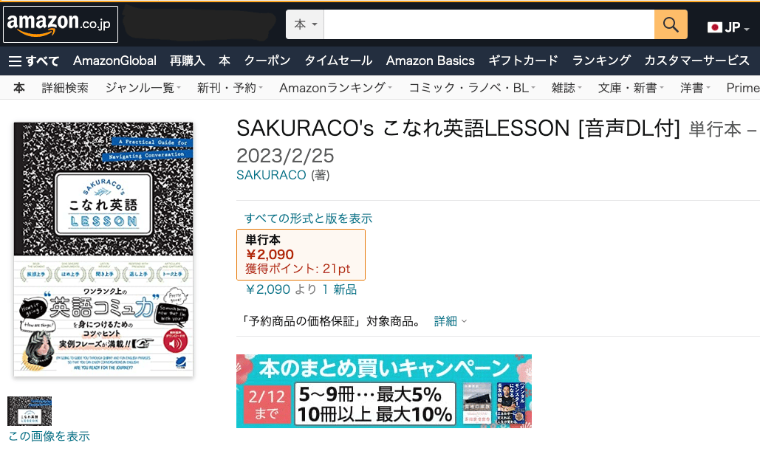760x454 pixels.
Task: Expand the ジャンル一覧 dropdown
Action: [x=143, y=88]
